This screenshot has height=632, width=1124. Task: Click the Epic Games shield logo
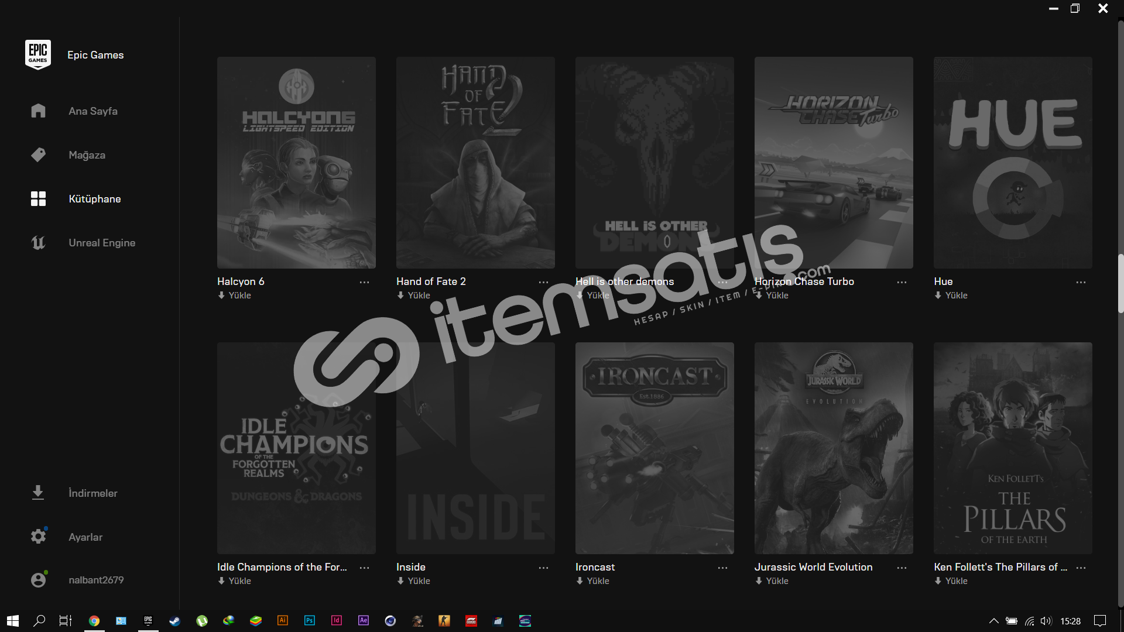(x=38, y=54)
